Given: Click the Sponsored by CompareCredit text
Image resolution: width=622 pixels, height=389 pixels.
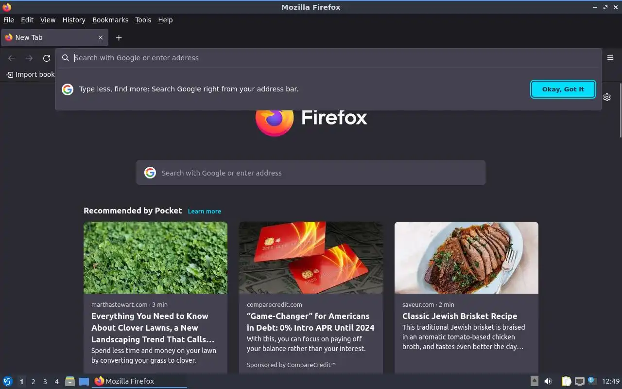Looking at the screenshot, I should tap(291, 365).
